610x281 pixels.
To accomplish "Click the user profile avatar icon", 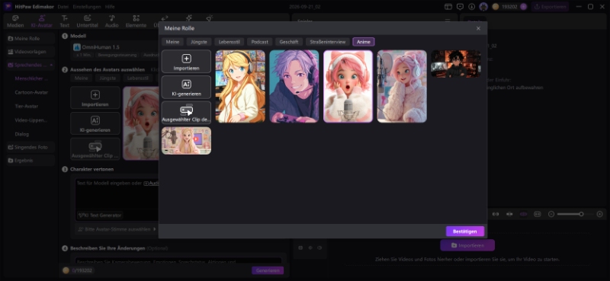I will [483, 7].
